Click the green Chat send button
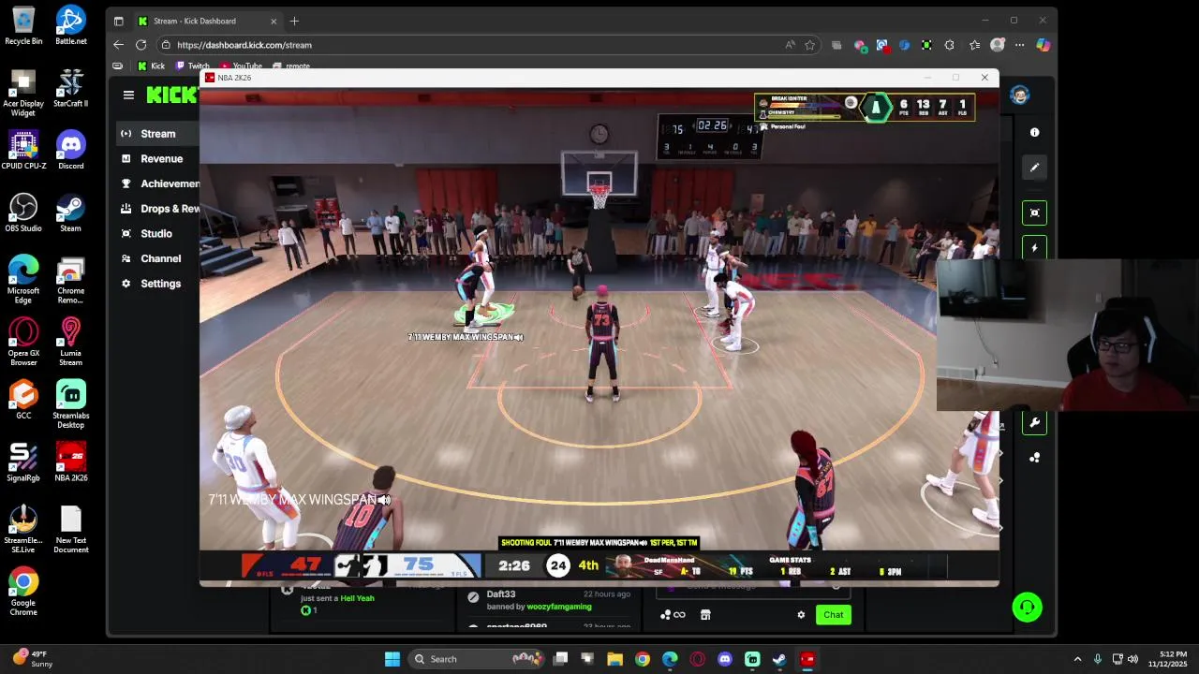The height and width of the screenshot is (674, 1199). coord(833,615)
